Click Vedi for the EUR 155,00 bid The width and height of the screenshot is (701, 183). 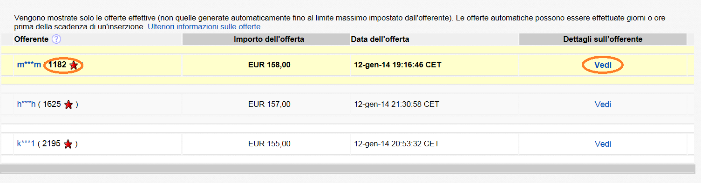(603, 144)
